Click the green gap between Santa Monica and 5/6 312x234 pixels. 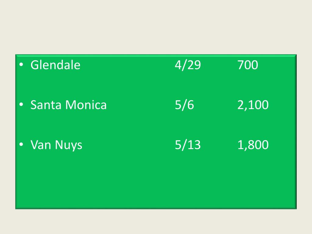click(x=140, y=105)
